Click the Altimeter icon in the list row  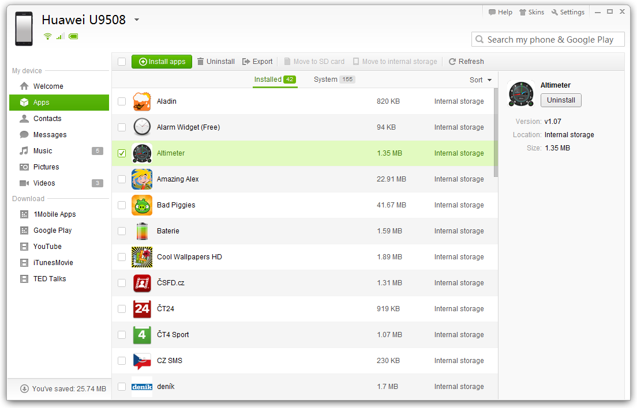[x=142, y=153]
